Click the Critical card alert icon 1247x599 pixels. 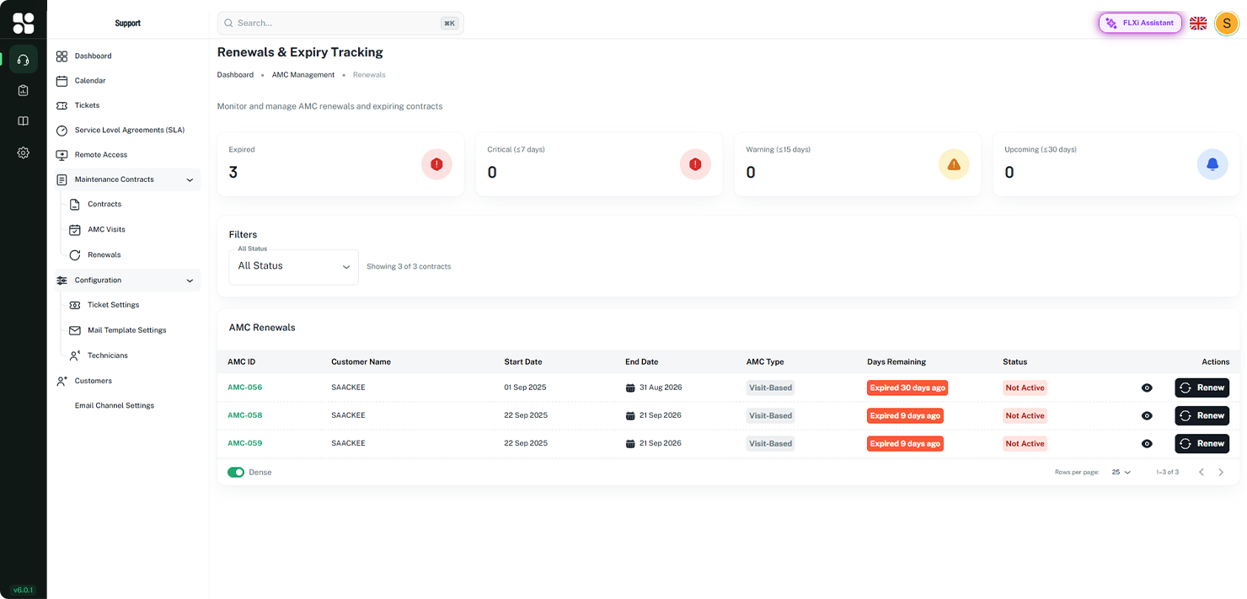695,164
